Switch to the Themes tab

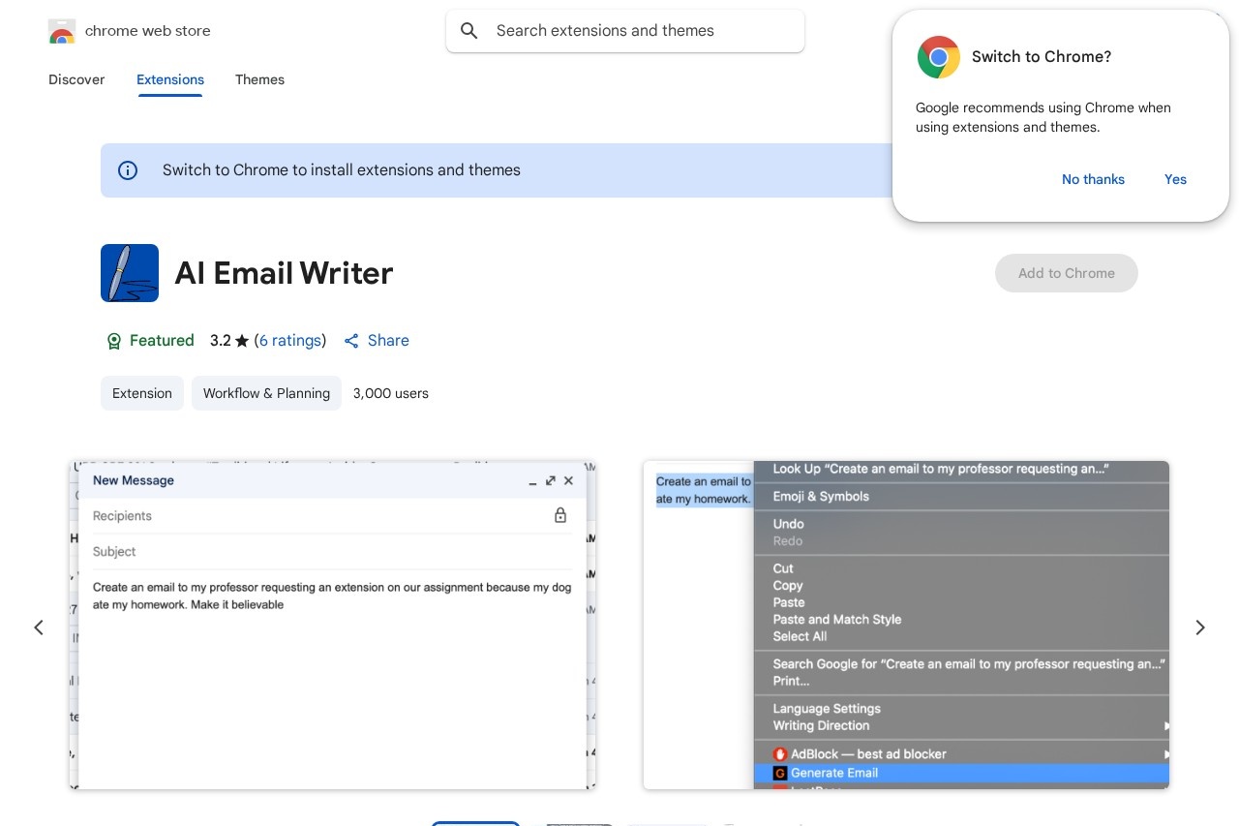point(259,79)
